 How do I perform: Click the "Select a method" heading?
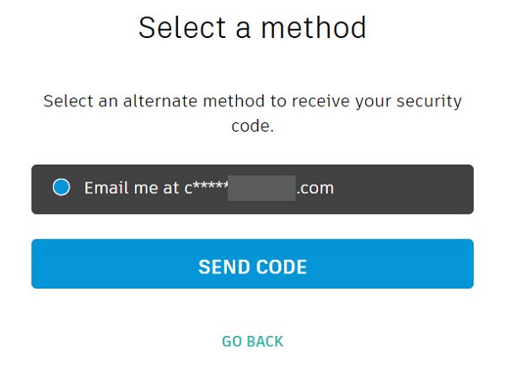(252, 28)
